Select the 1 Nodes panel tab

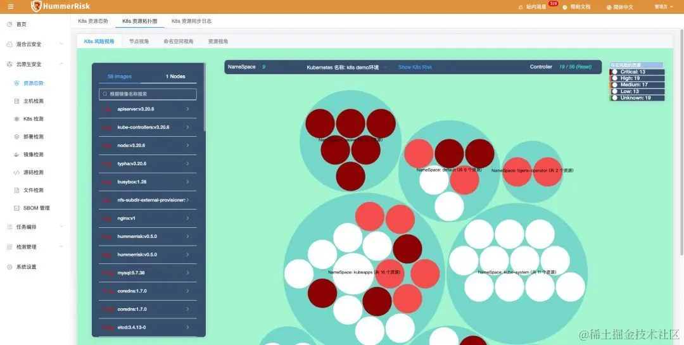click(x=175, y=77)
